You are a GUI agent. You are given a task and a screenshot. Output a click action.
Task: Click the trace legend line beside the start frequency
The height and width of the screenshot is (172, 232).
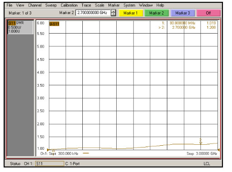[x=86, y=153]
